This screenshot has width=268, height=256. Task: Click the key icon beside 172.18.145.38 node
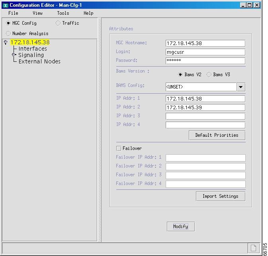pos(6,42)
